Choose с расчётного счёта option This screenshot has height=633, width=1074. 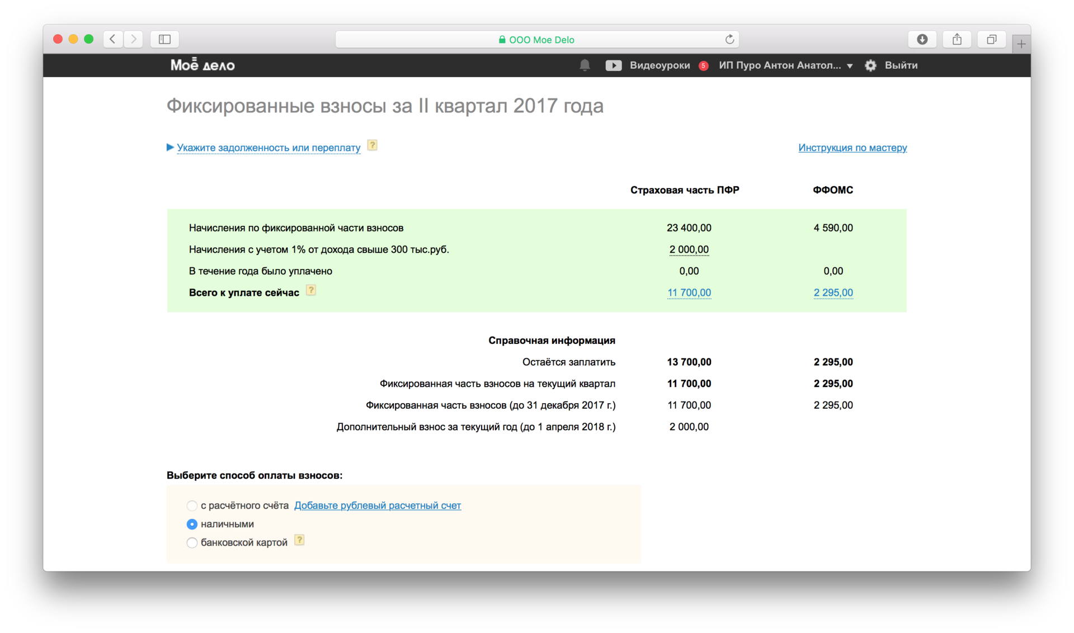click(192, 506)
